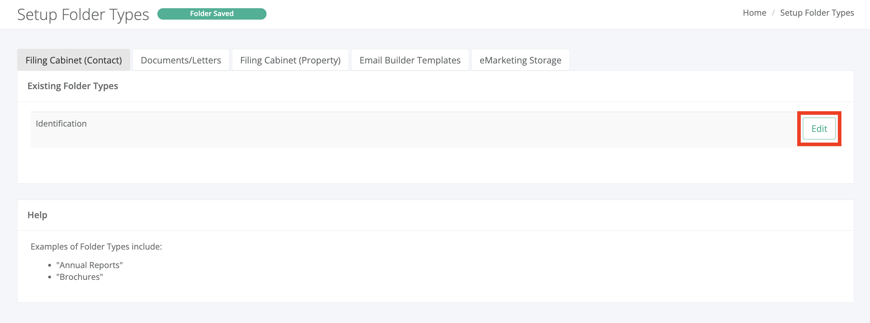This screenshot has width=870, height=323.
Task: Go to the eMarketing Storage tab
Action: point(520,60)
